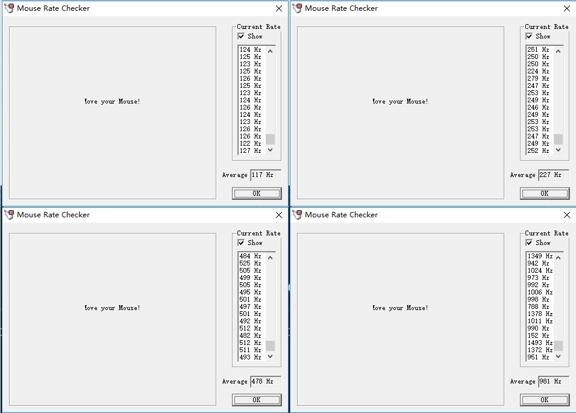The image size is (576, 413).
Task: Toggle Show checkbox in the 478 Hz window
Action: 241,243
